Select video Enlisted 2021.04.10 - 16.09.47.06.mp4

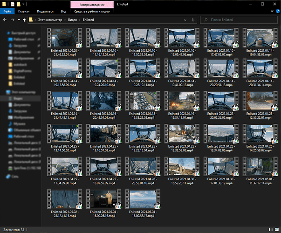coord(182,42)
